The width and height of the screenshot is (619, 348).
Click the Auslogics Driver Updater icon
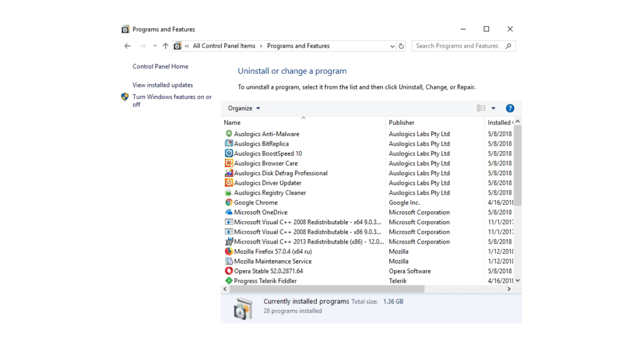point(228,182)
